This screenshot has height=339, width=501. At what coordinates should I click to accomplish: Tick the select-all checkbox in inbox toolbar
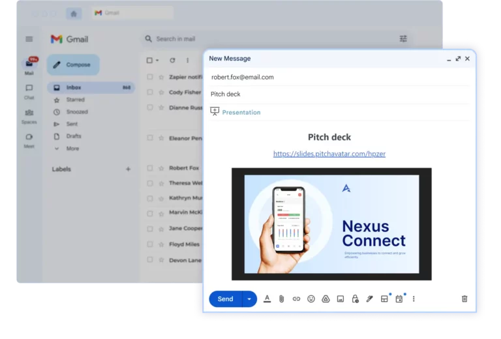pos(149,60)
